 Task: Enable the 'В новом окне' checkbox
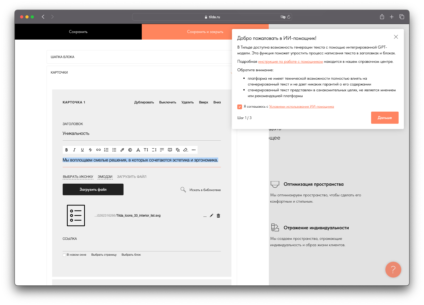pos(64,255)
